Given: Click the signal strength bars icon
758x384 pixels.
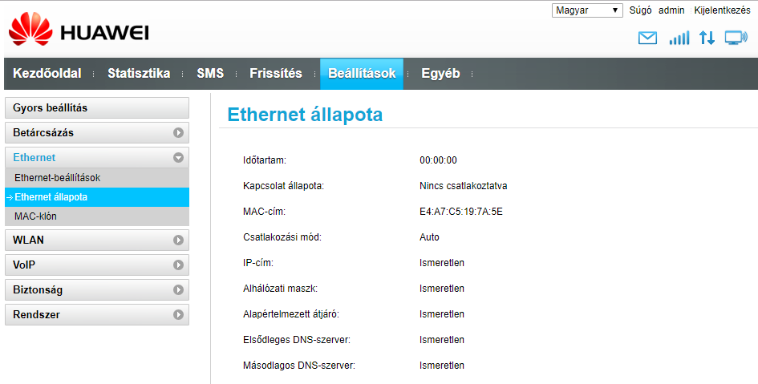Looking at the screenshot, I should (x=679, y=38).
